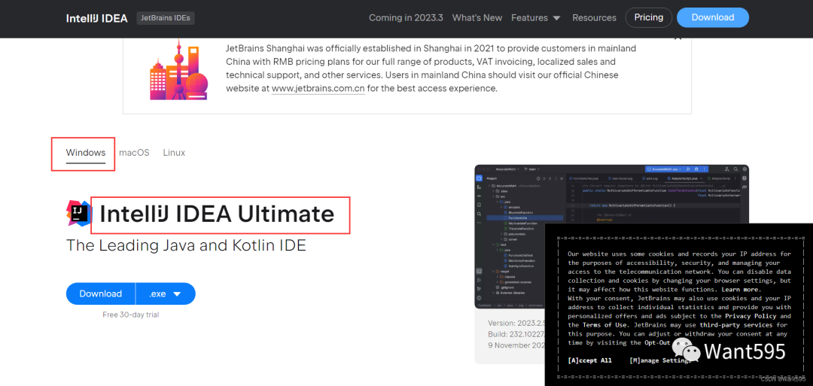Open the .exe installer type dropdown
The height and width of the screenshot is (386, 813).
166,293
